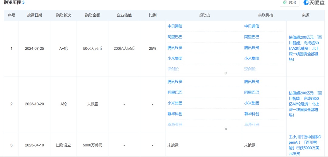Open related institution 卓源亚洲

click(x=252, y=125)
